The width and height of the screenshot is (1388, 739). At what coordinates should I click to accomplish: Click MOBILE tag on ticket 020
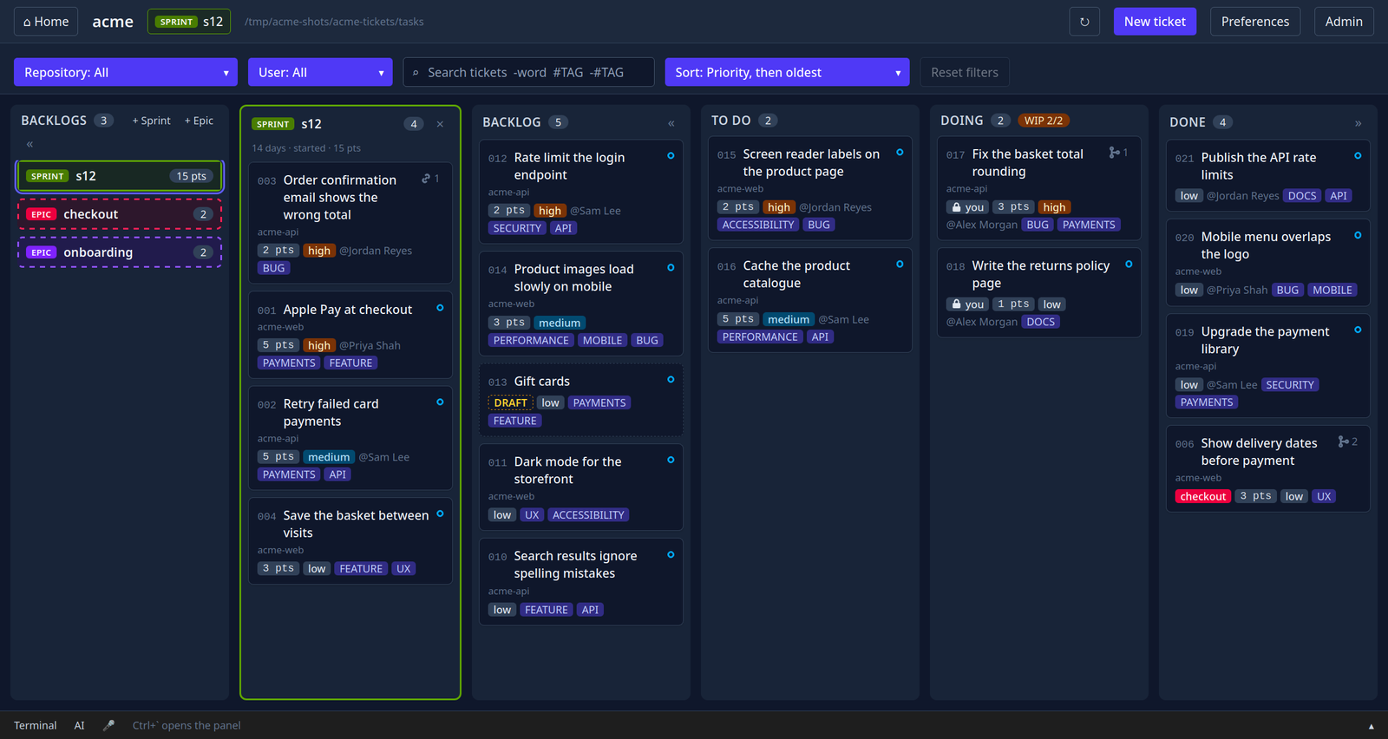pos(1332,290)
